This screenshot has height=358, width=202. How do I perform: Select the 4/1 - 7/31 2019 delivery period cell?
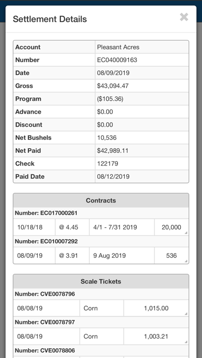click(122, 227)
